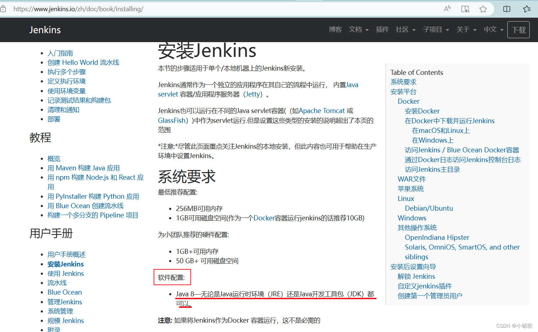Jump to 苹果系统 in Table of Contents
Screen dimensions: 538x332
coord(411,189)
